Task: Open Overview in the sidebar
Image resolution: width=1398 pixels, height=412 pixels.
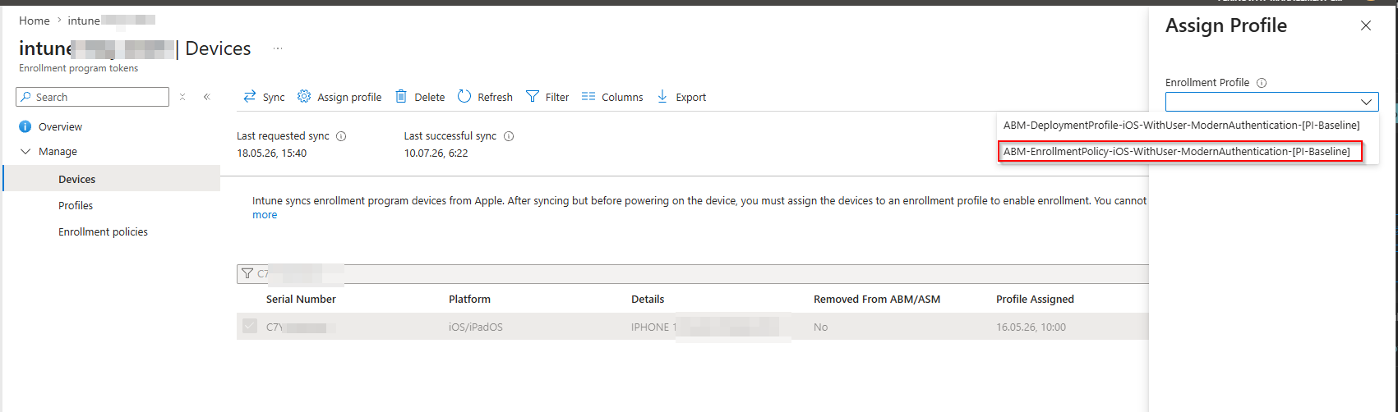Action: click(60, 126)
